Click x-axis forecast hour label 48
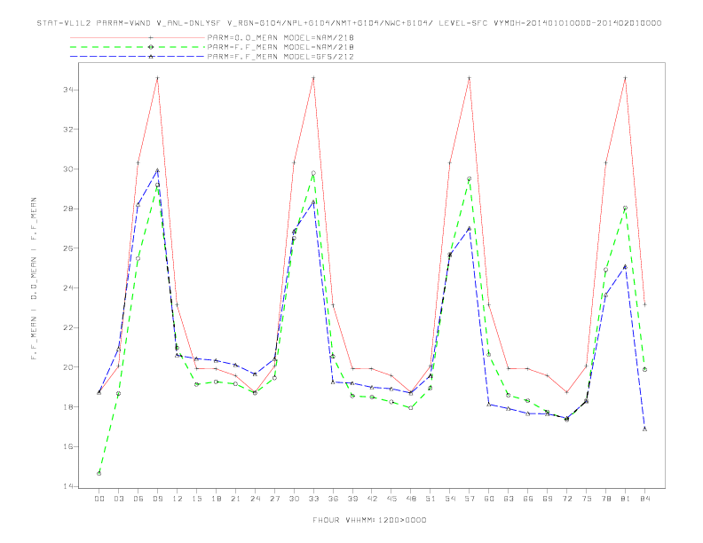The width and height of the screenshot is (703, 543). point(411,499)
